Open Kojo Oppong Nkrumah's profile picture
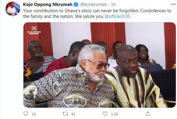177x119 pixels. tap(13, 9)
